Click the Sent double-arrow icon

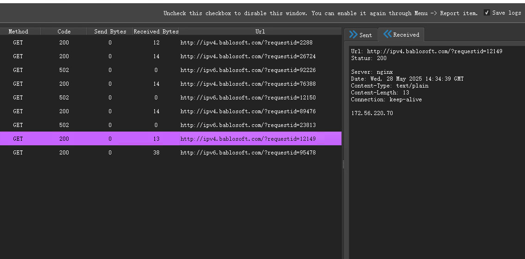(353, 35)
